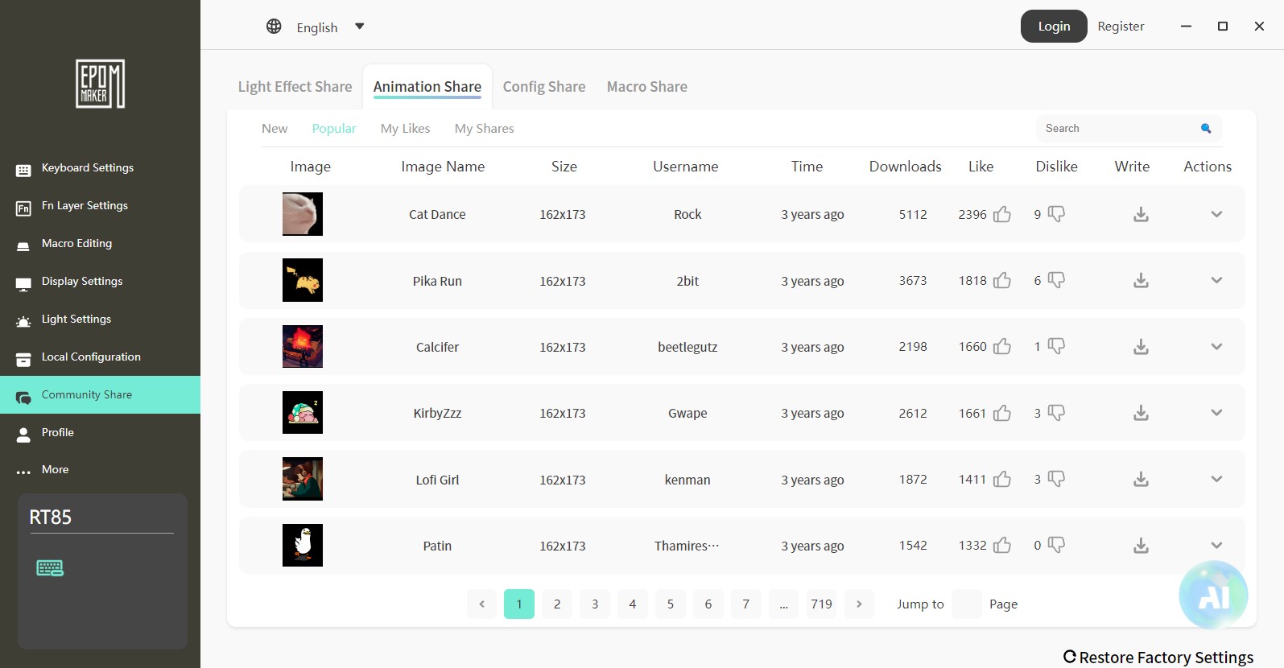Dislike the Patin animation
The image size is (1284, 668).
[x=1056, y=545]
